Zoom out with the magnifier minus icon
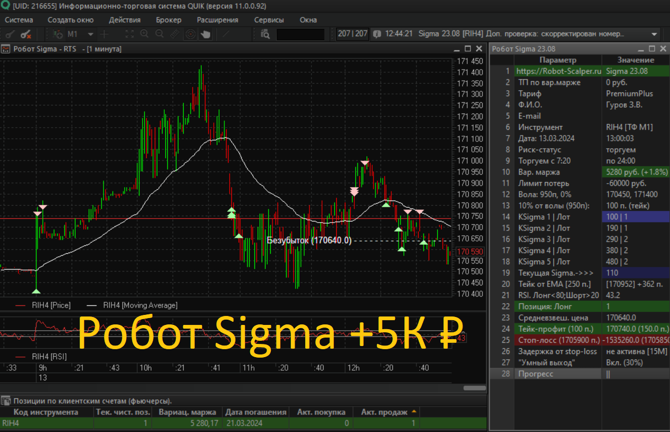 pyautogui.click(x=159, y=34)
